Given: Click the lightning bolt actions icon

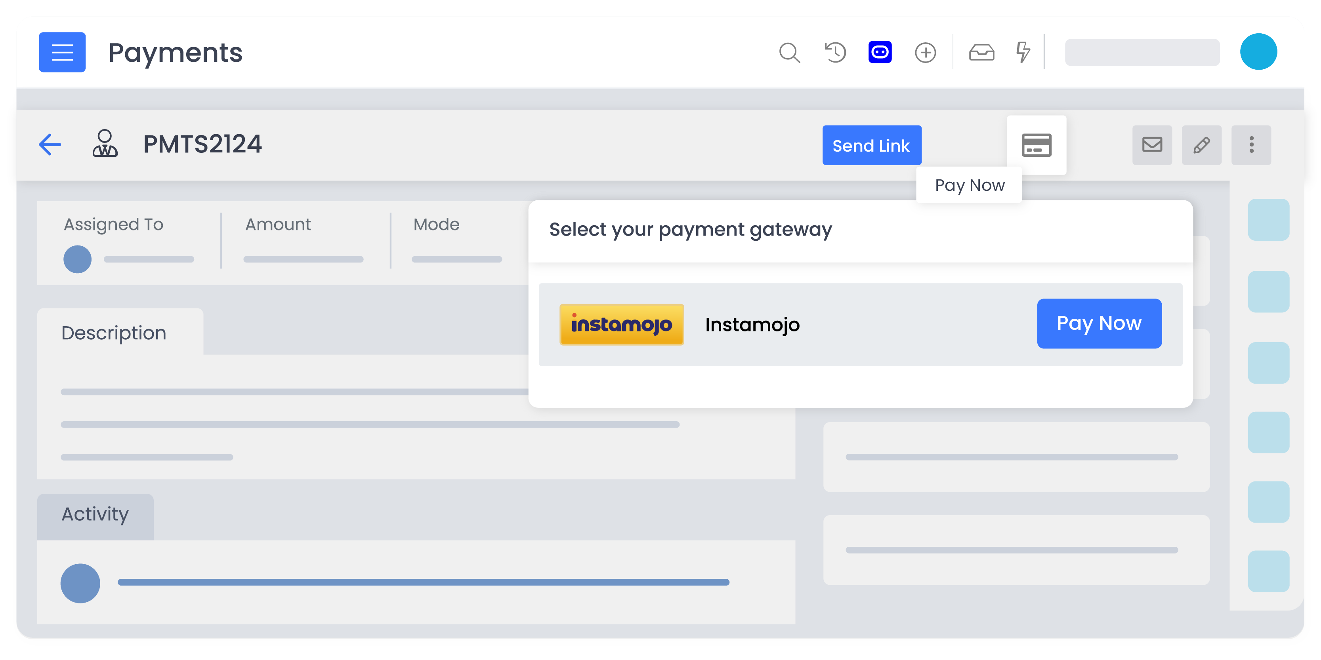Looking at the screenshot, I should 1023,52.
